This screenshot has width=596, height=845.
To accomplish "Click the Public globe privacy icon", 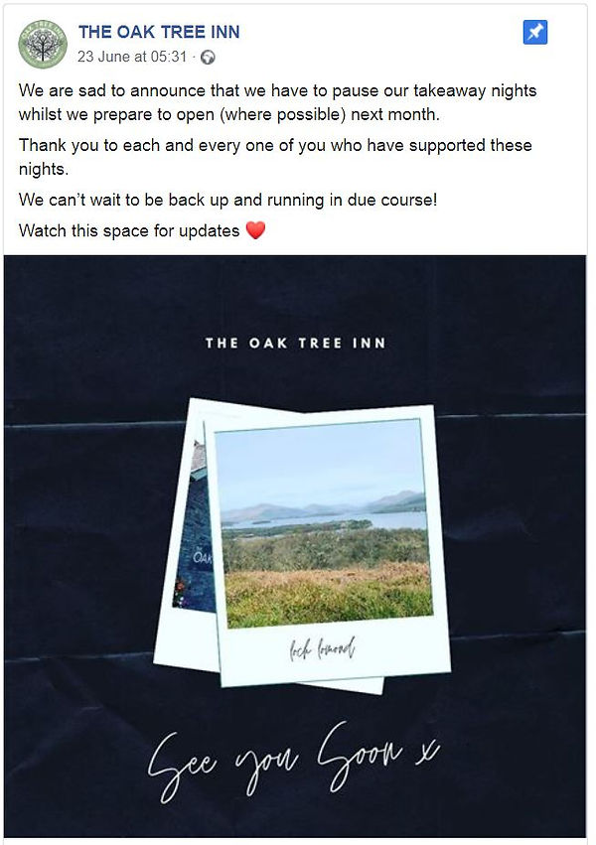I will (208, 58).
